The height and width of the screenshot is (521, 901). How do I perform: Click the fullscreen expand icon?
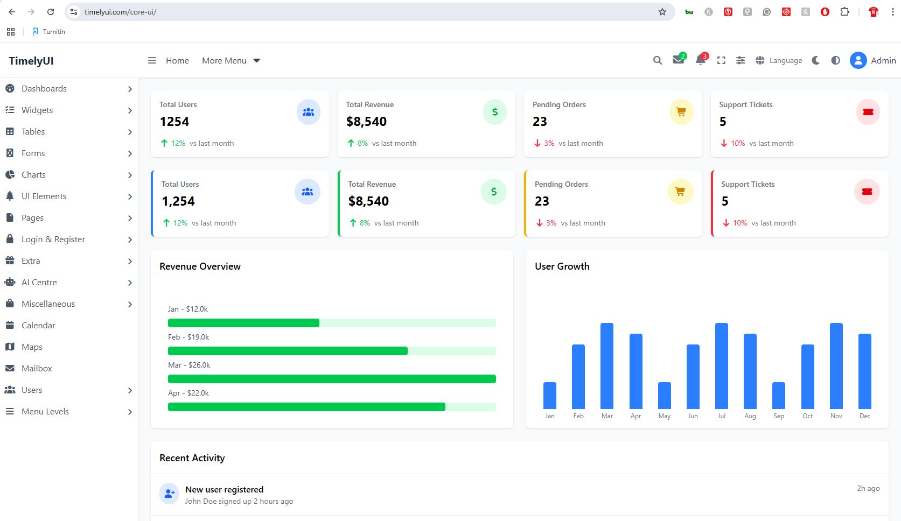[x=721, y=61]
